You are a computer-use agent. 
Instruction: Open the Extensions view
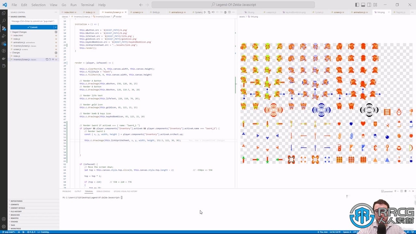[x=4, y=43]
